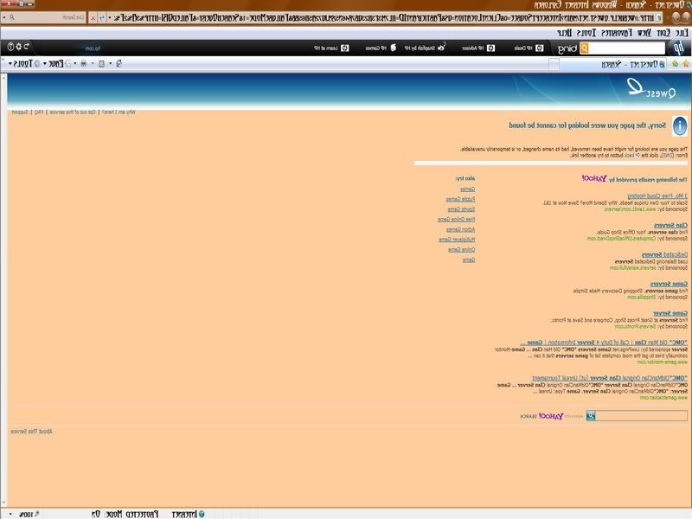Click the Action Game suggestion link
This screenshot has width=692, height=519.
coord(460,229)
